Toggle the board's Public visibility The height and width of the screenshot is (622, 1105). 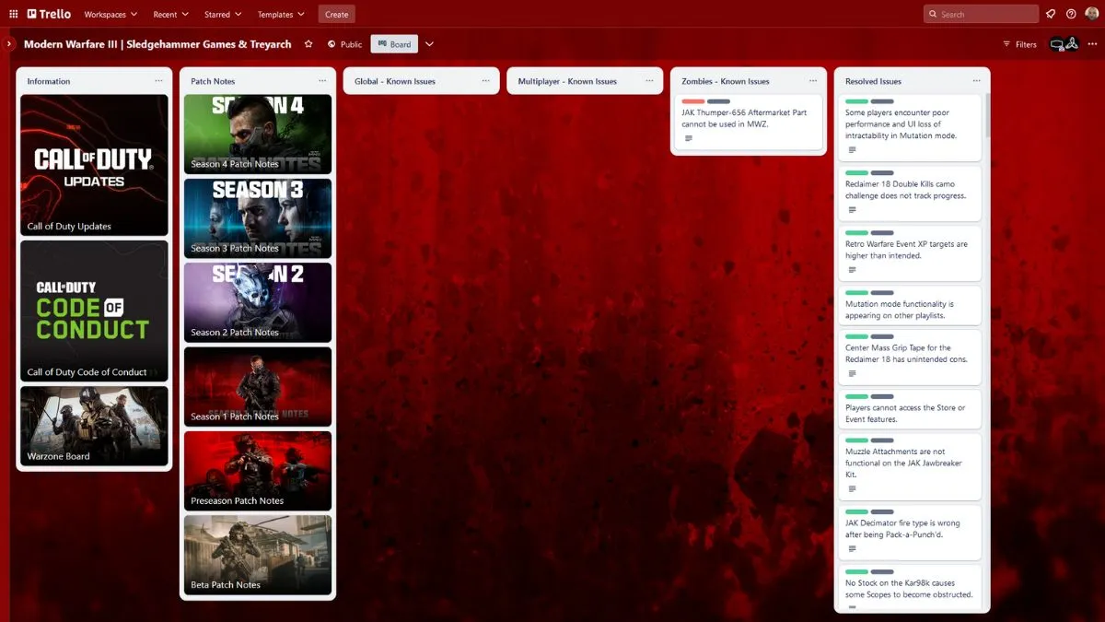(x=343, y=43)
